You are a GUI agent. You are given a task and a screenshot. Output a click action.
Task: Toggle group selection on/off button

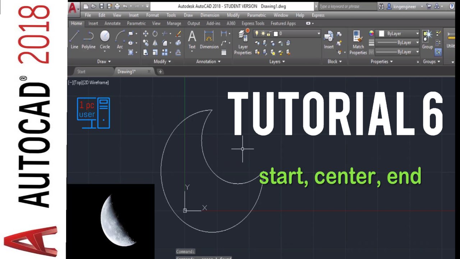438,52
